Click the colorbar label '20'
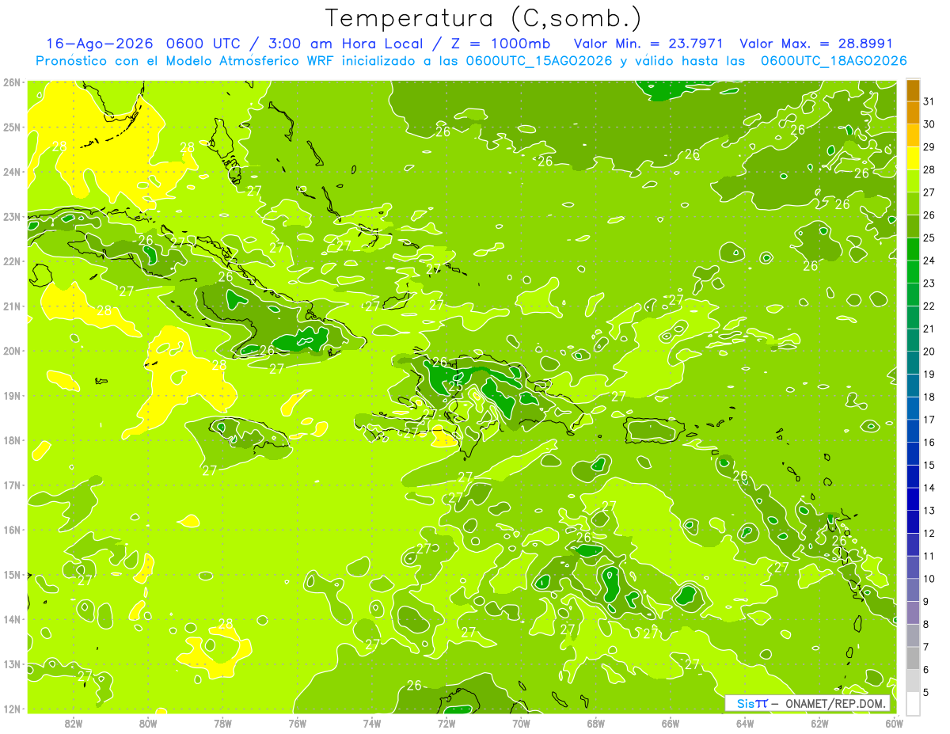 click(929, 352)
